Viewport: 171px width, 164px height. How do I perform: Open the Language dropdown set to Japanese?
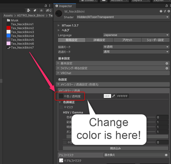coord(136,35)
